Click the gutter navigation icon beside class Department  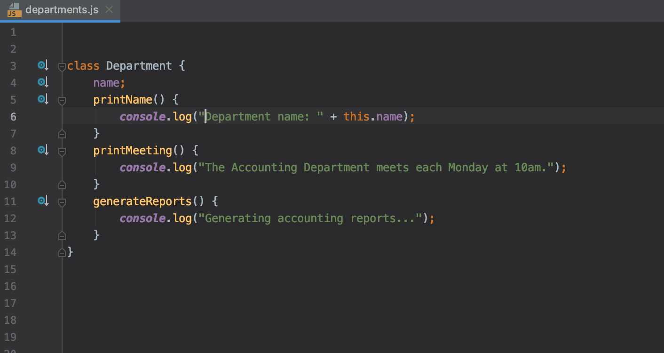(x=43, y=65)
